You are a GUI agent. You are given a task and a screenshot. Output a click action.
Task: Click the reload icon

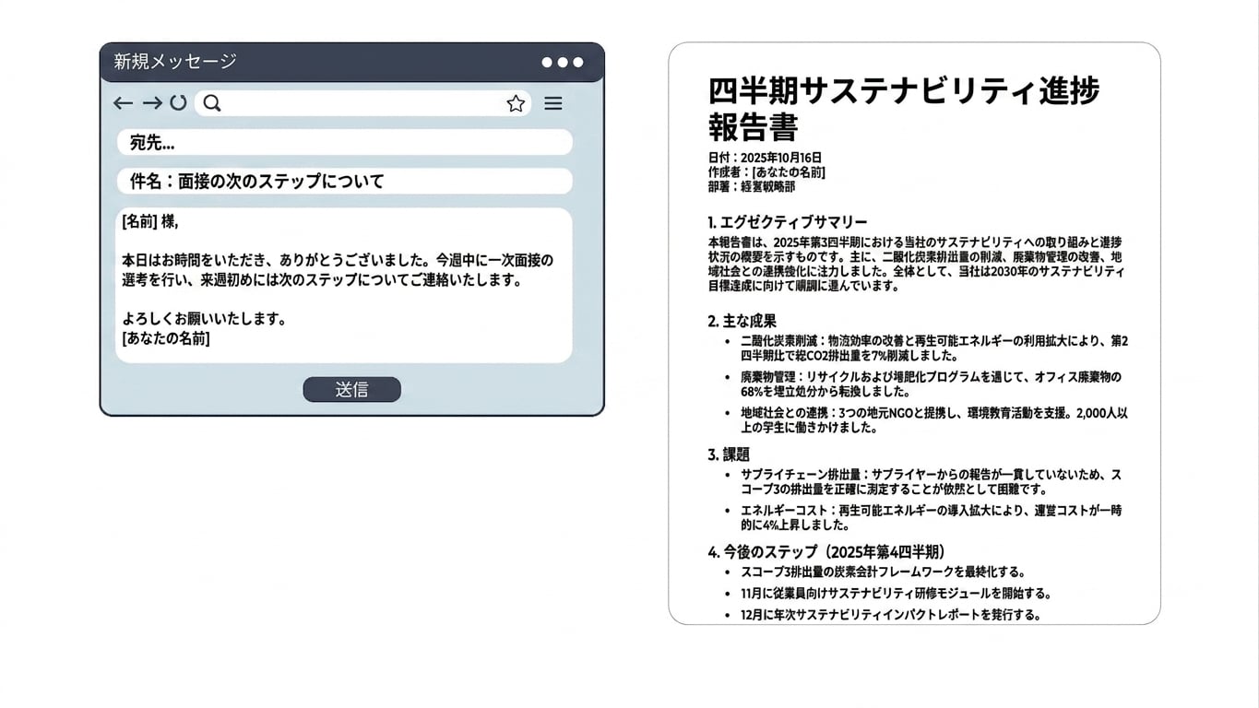click(178, 103)
